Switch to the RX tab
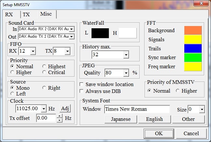211x142 pixels. [x=12, y=14]
